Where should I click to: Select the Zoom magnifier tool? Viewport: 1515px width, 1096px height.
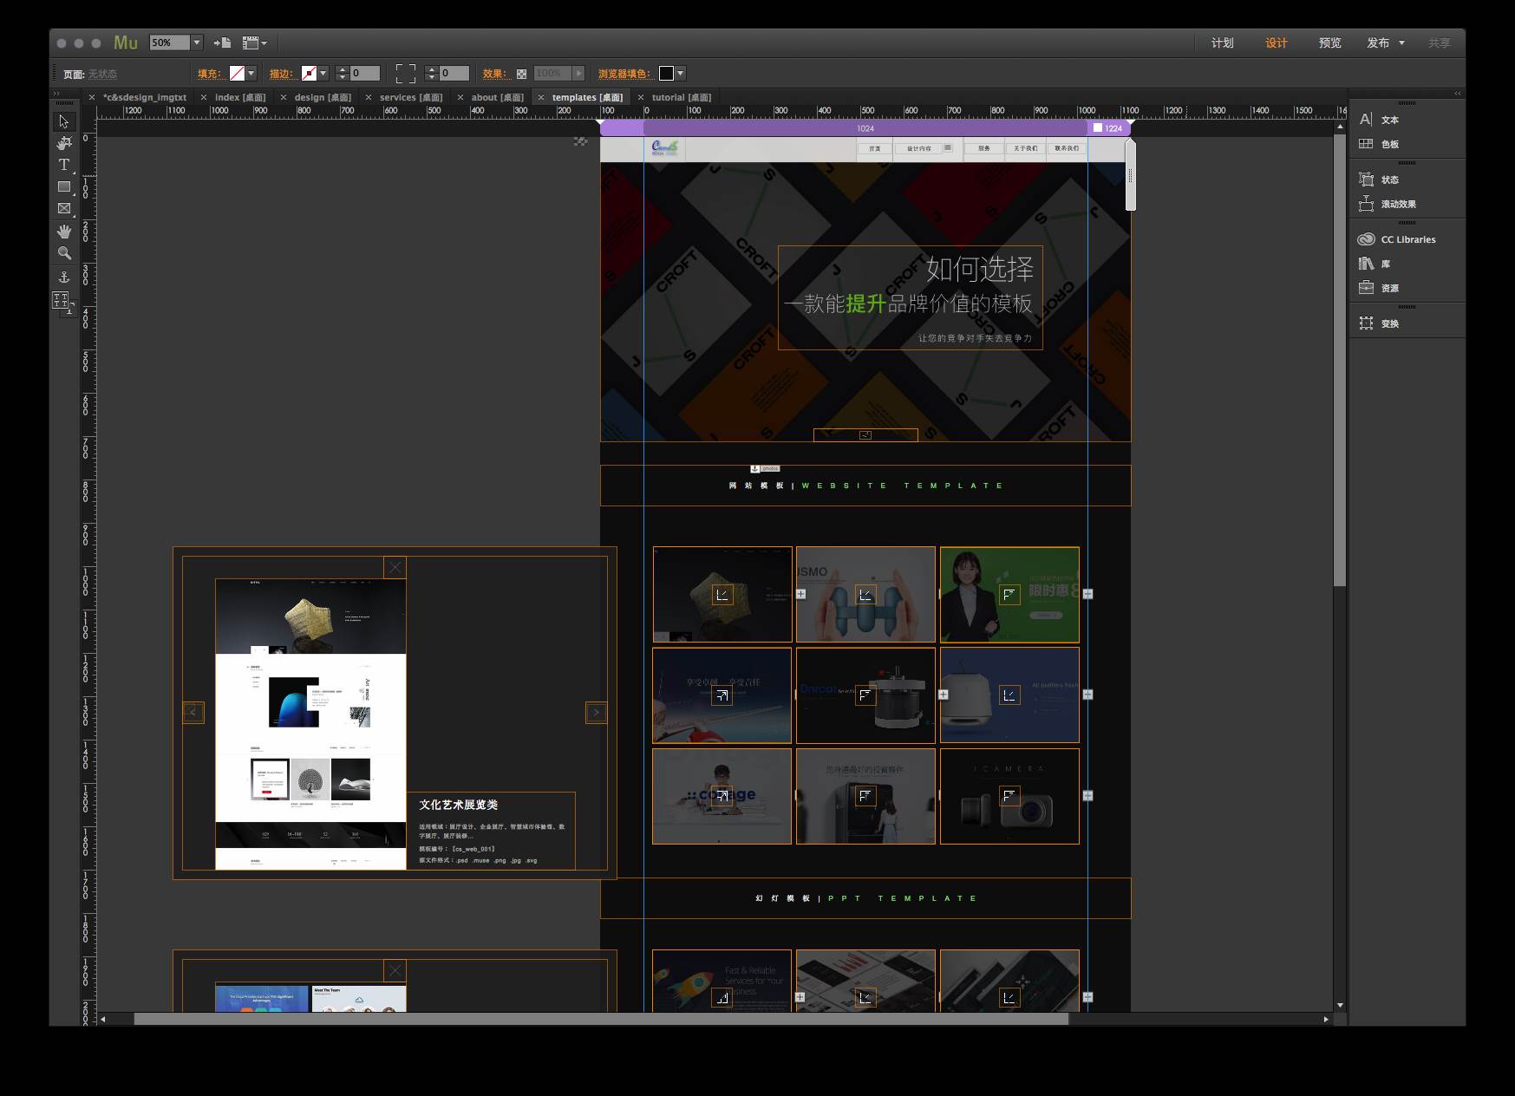point(64,253)
